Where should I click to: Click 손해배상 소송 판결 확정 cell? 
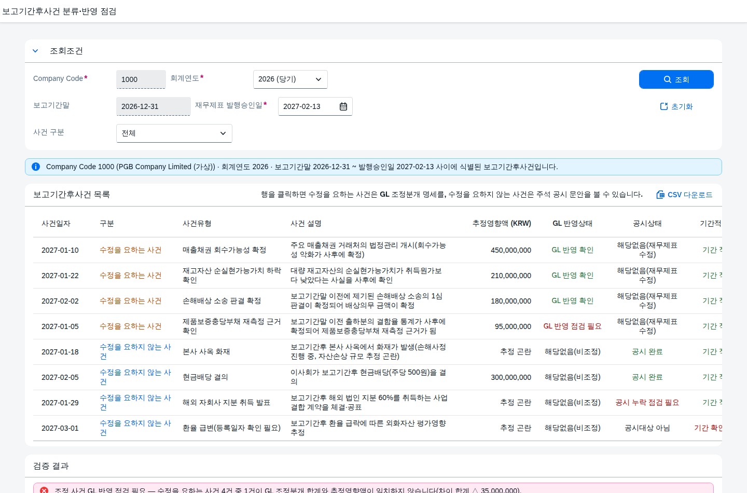point(222,301)
